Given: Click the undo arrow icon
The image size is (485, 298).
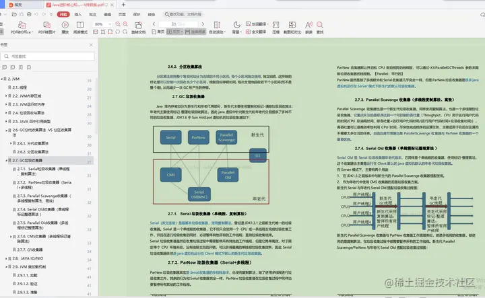Looking at the screenshot, I should click(x=36, y=14).
